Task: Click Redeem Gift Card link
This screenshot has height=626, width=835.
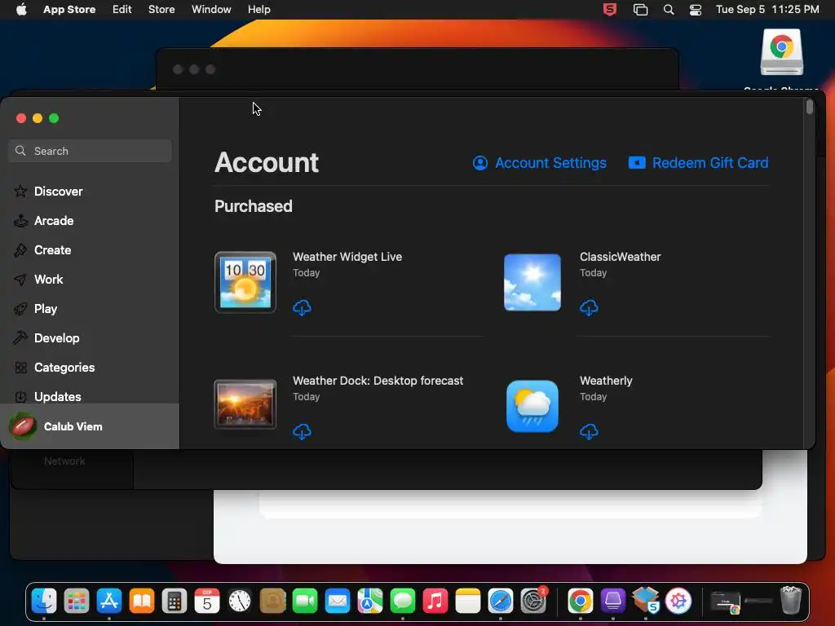Action: point(698,163)
